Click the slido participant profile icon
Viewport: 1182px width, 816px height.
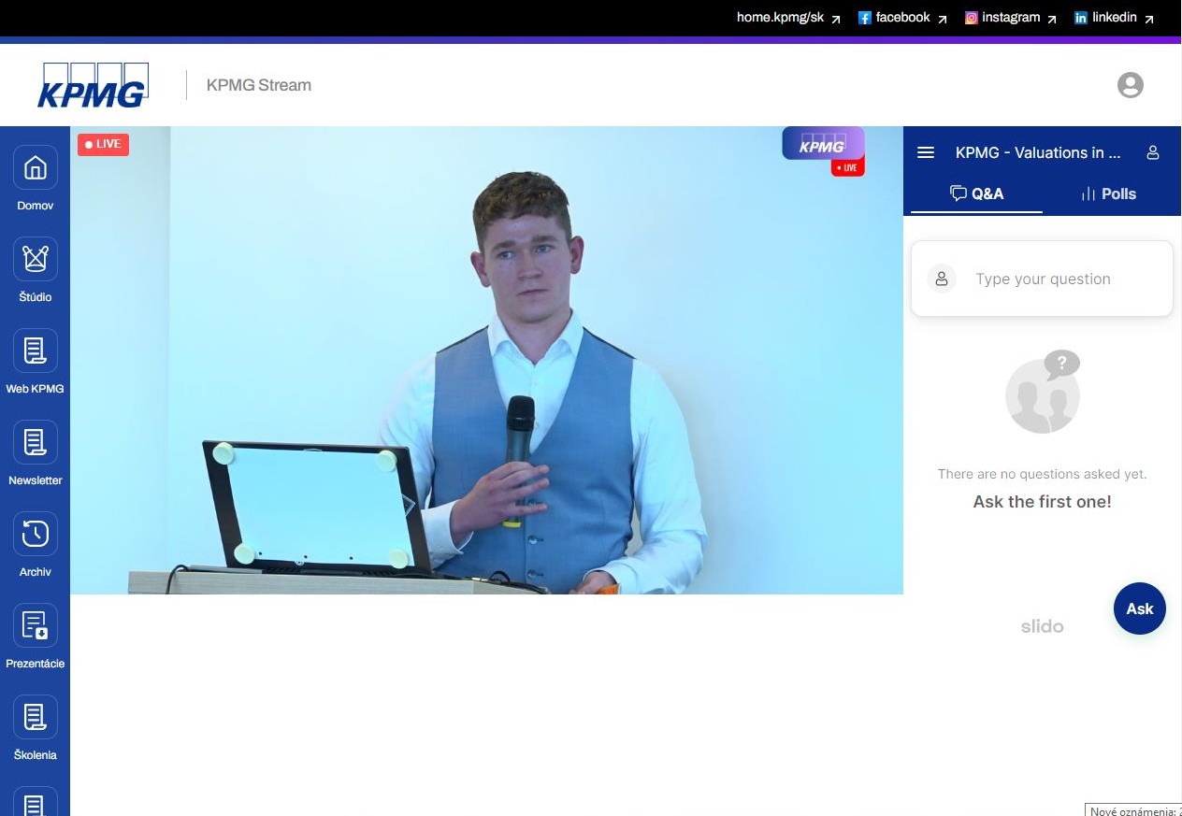coord(1153,152)
